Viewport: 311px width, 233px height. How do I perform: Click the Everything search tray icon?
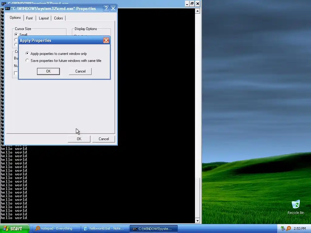click(x=289, y=228)
